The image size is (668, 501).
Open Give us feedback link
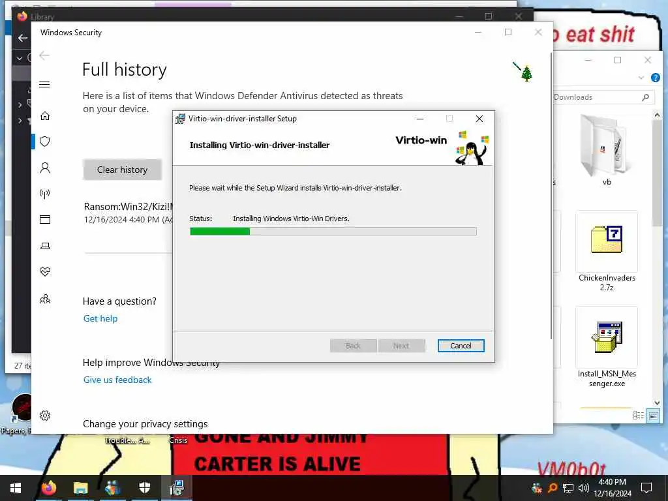(117, 380)
